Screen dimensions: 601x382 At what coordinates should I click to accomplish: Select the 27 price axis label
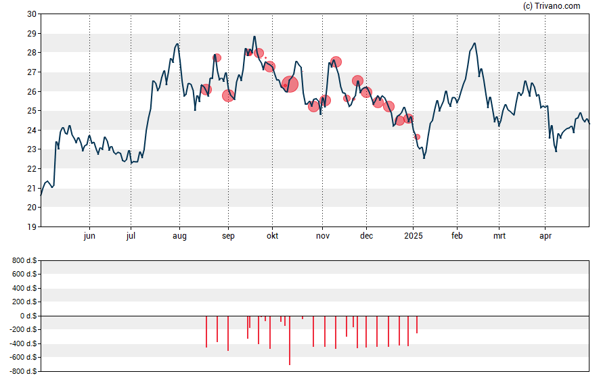pos(32,72)
